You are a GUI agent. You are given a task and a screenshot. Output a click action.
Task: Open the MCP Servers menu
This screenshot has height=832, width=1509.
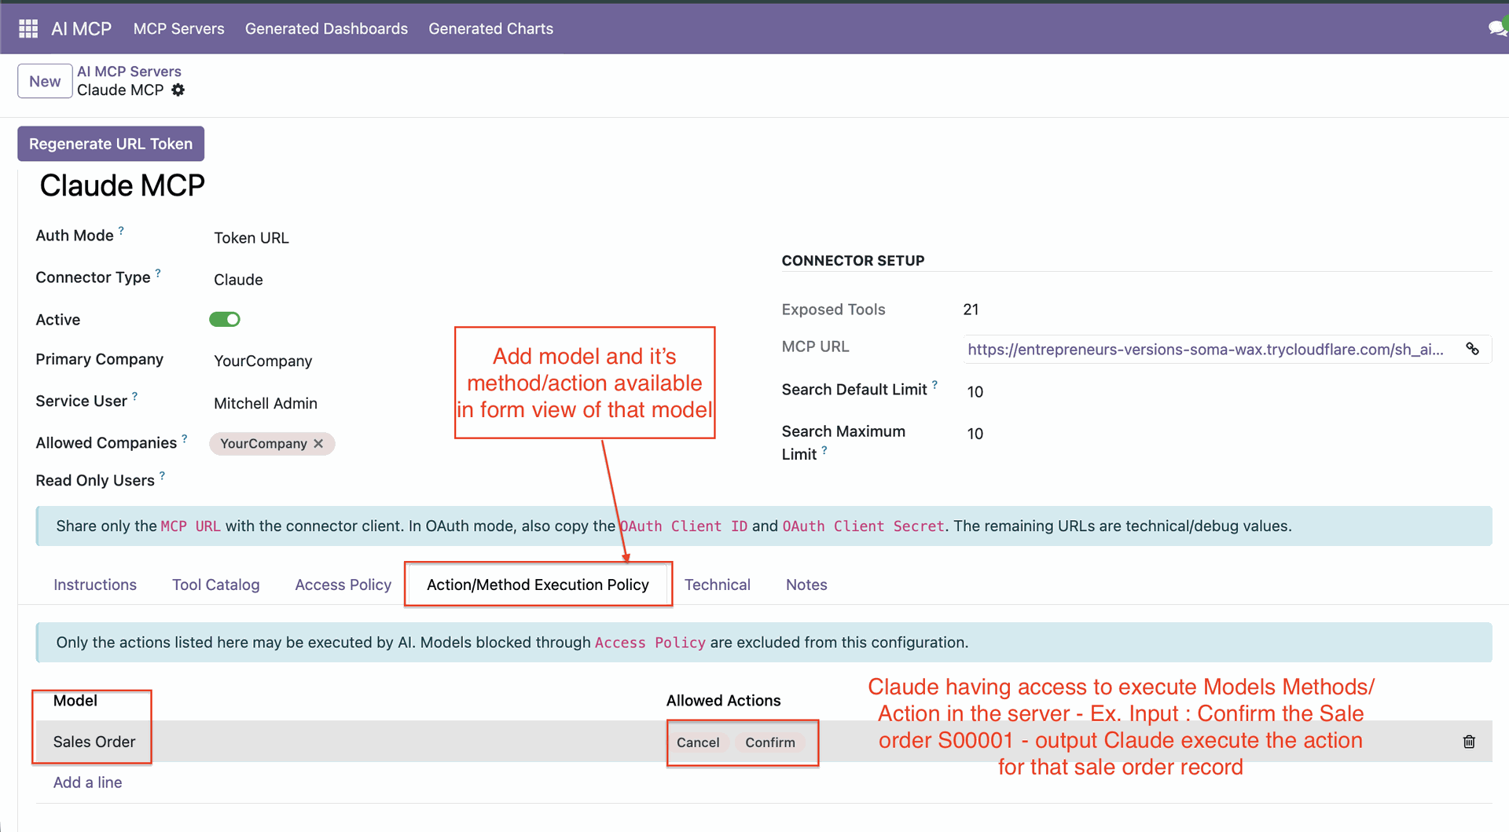[x=179, y=29]
